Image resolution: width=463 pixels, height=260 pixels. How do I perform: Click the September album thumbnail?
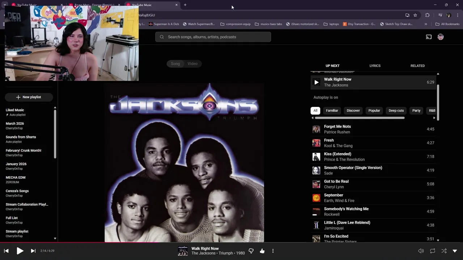316,198
